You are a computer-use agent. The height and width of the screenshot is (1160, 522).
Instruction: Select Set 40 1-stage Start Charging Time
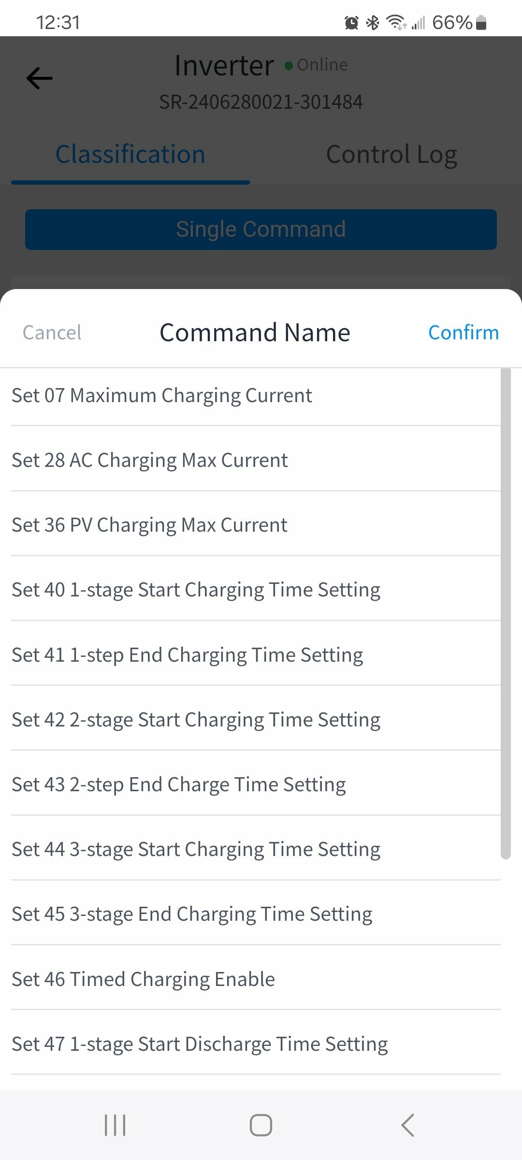point(256,589)
